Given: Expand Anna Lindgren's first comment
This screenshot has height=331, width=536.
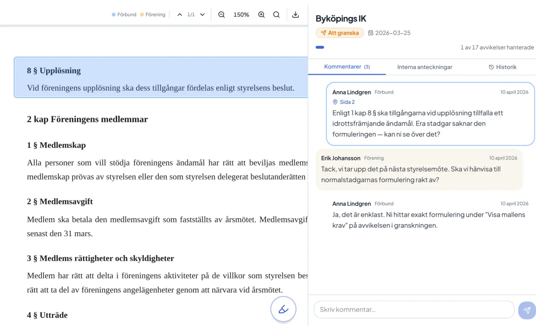Looking at the screenshot, I should click(x=430, y=113).
